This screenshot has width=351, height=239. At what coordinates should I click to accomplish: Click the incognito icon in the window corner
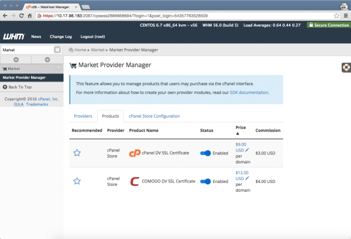[x=344, y=6]
